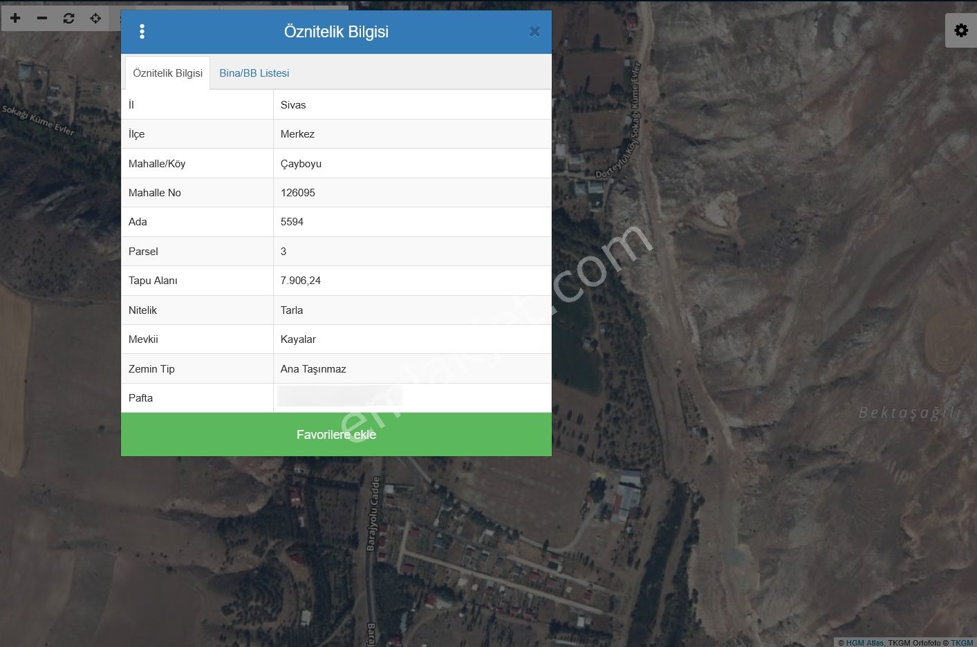The width and height of the screenshot is (977, 647).
Task: Click the refresh map icon
Action: pyautogui.click(x=68, y=18)
